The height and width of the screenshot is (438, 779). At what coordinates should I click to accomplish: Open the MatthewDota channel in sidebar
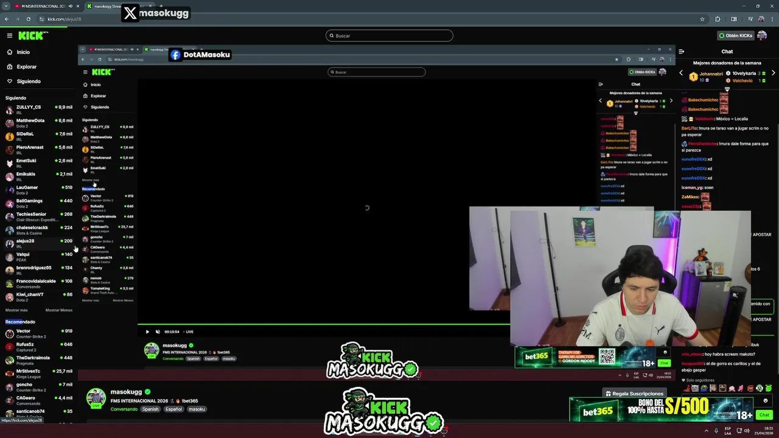(x=39, y=123)
